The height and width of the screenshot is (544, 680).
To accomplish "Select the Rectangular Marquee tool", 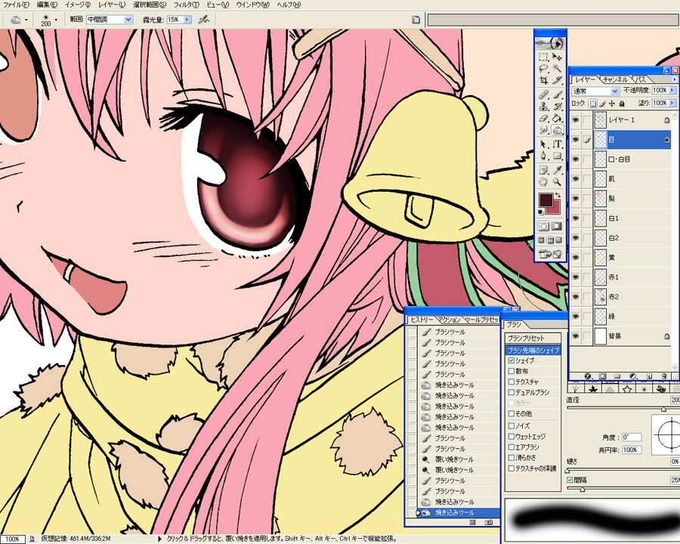I will [543, 57].
